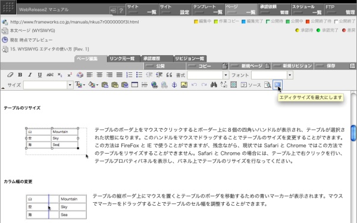Viewport: 357px width, 223px height.
Task: Switch to ソース source view
Action: tap(250, 85)
